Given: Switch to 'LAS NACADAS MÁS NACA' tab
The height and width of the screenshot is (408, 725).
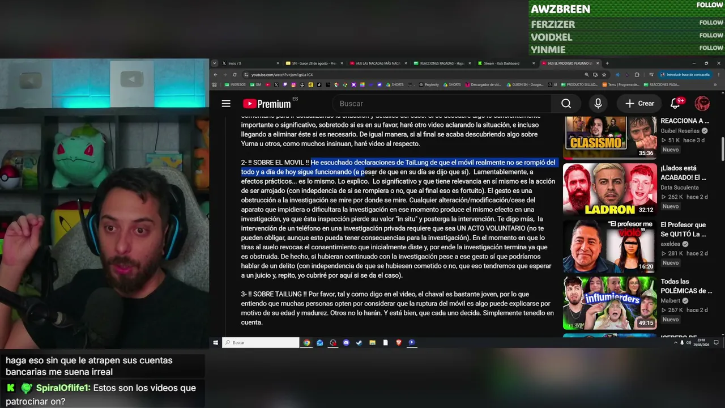Looking at the screenshot, I should pos(377,63).
